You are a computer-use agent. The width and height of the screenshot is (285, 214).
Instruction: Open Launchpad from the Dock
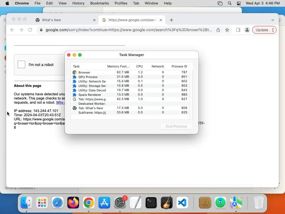pos(42,203)
